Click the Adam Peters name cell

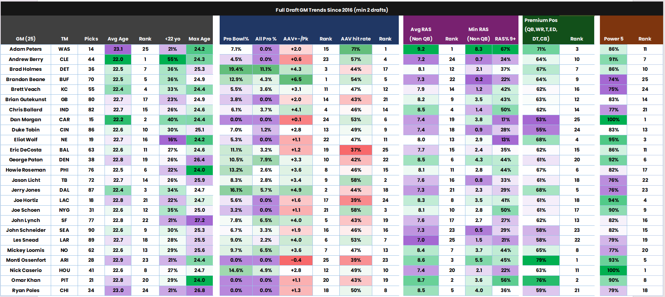26,49
